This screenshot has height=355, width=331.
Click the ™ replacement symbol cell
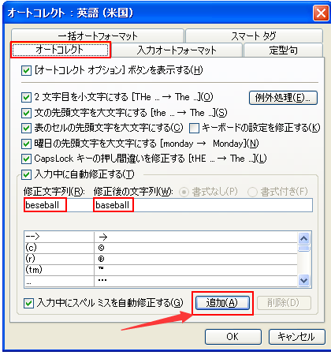[195, 270]
